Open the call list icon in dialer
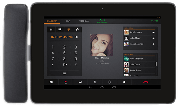The height and width of the screenshot is (106, 178). click(51, 29)
